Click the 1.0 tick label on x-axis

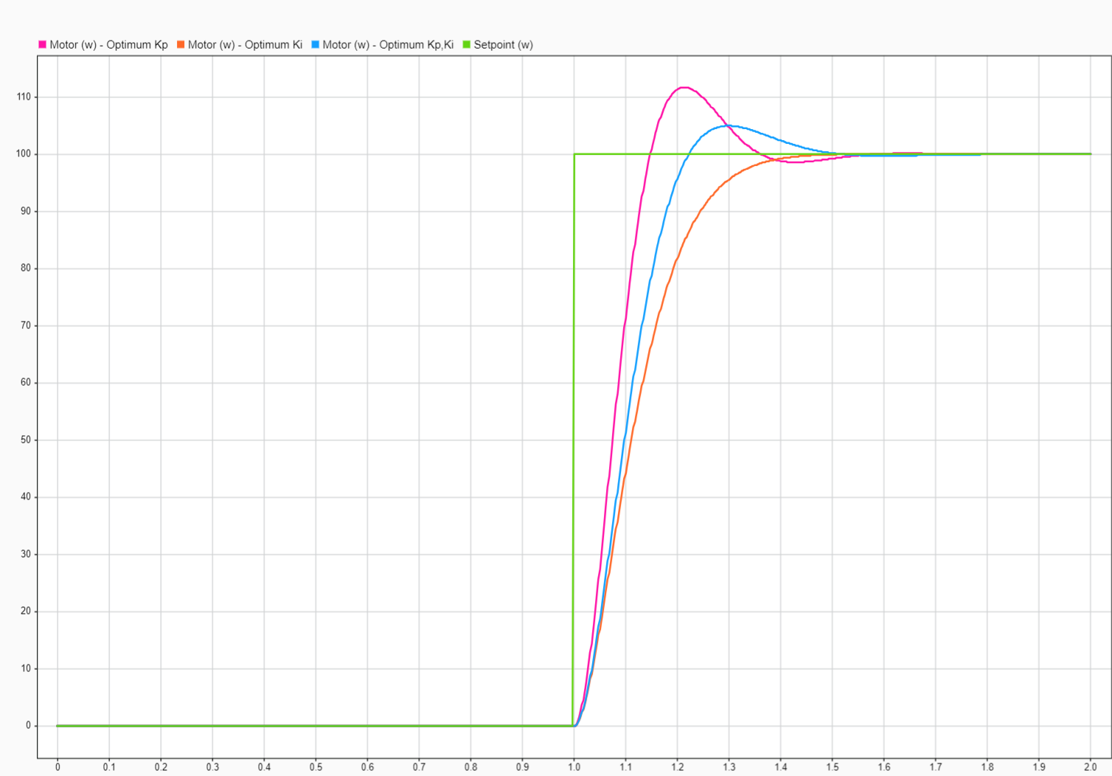[x=574, y=767]
